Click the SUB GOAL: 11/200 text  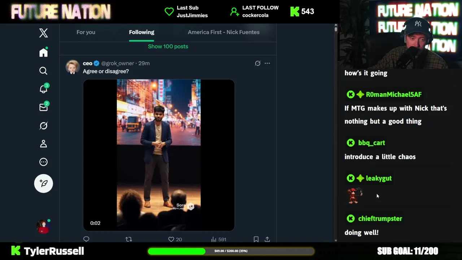click(407, 251)
